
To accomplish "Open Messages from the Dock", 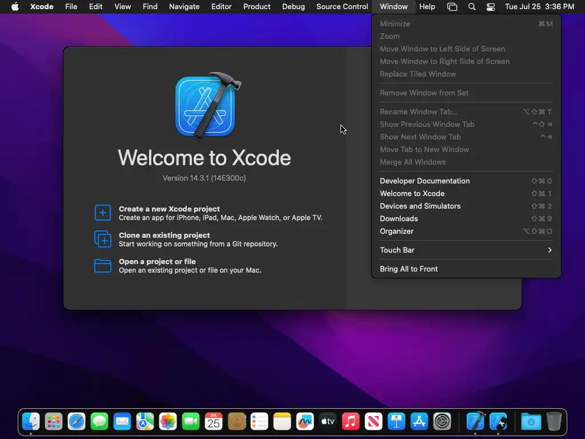I will tap(99, 422).
